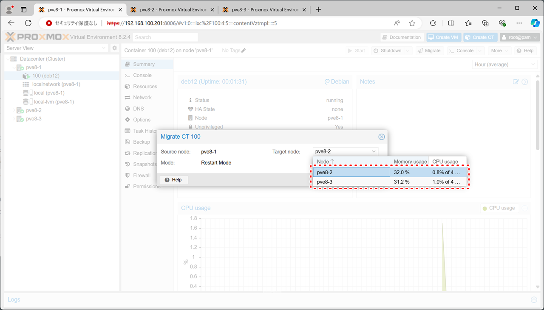Collapse the Notes panel arrow icon
Screen dimensions: 544x310
(525, 82)
